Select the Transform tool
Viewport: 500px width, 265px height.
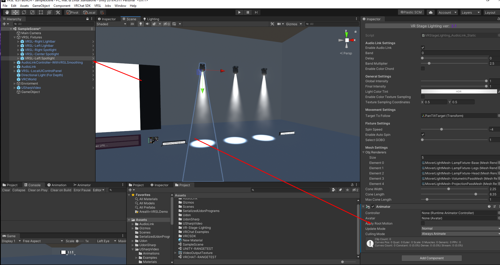[49, 12]
